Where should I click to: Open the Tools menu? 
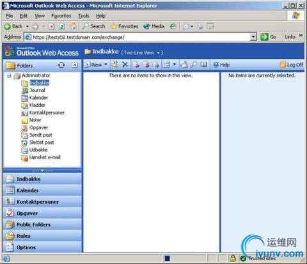coord(84,16)
